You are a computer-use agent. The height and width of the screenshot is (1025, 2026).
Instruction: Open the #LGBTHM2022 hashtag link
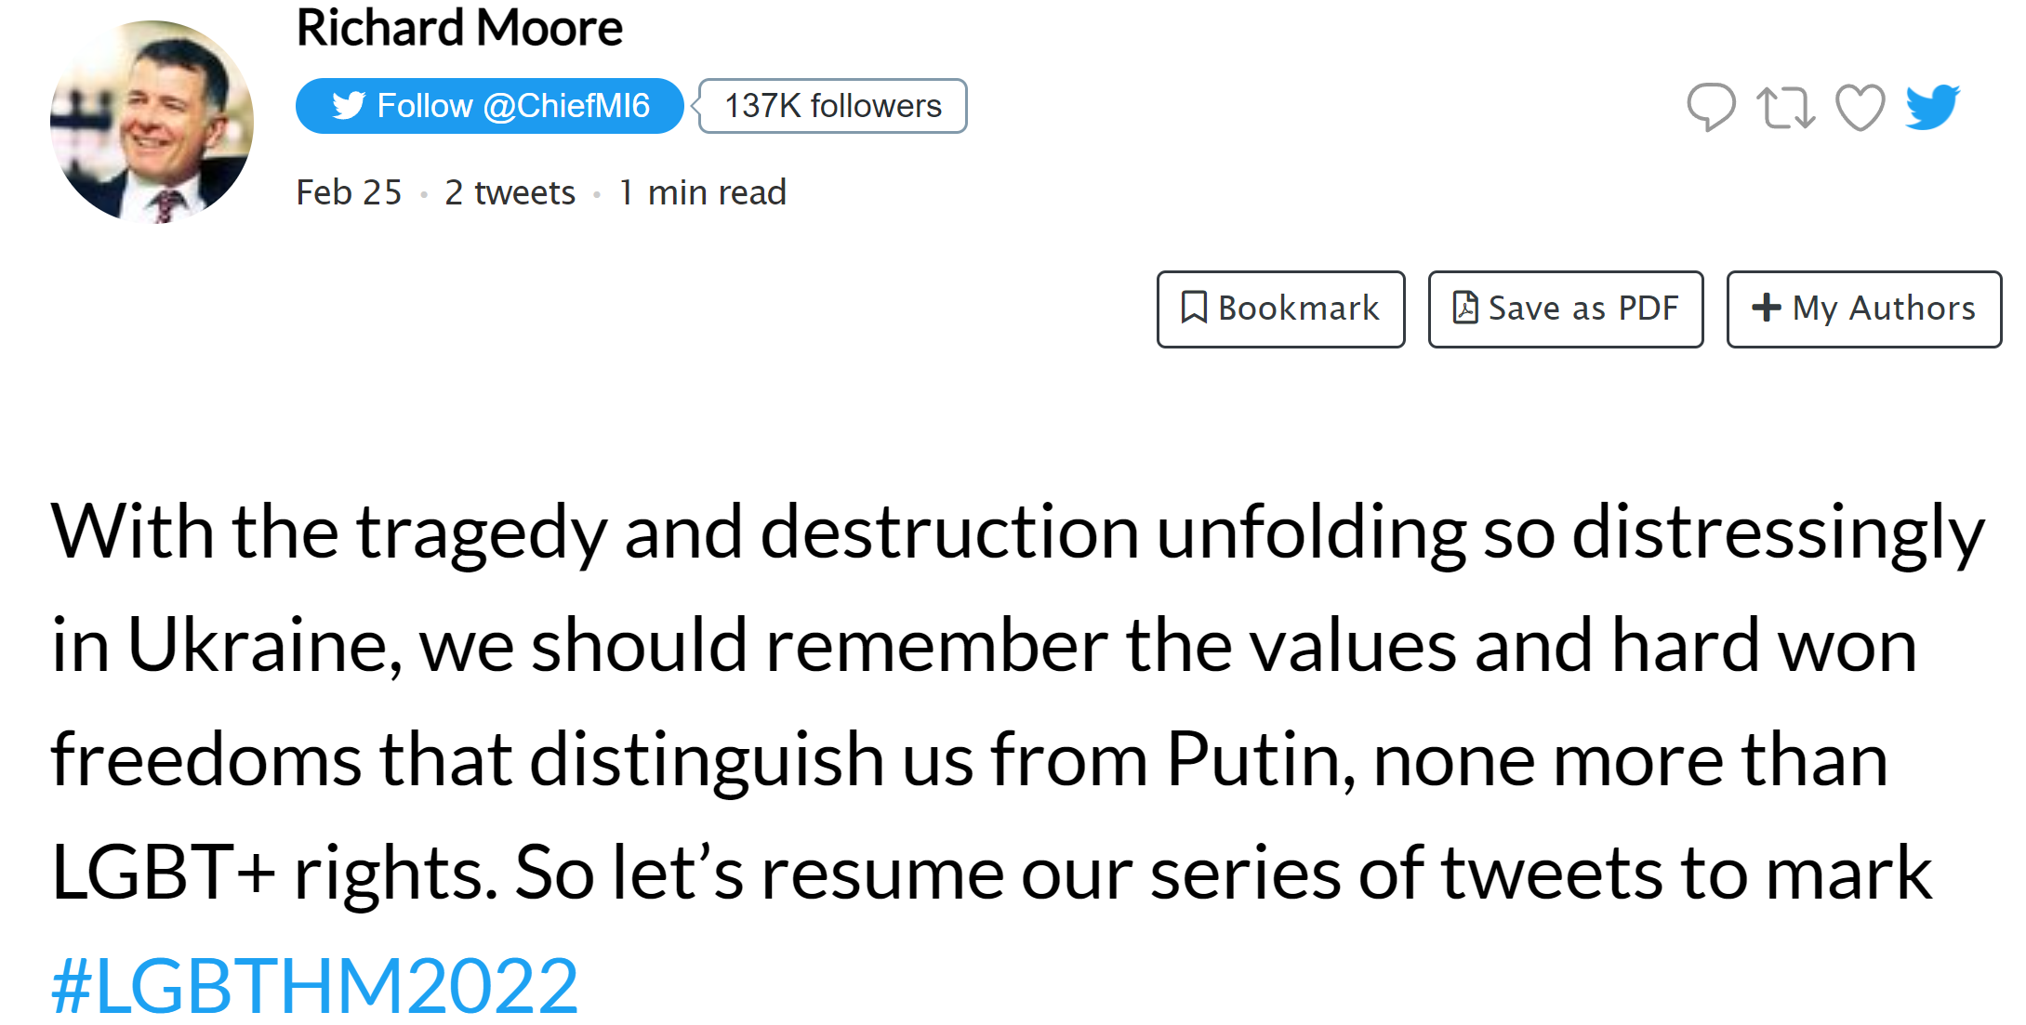coord(314,985)
